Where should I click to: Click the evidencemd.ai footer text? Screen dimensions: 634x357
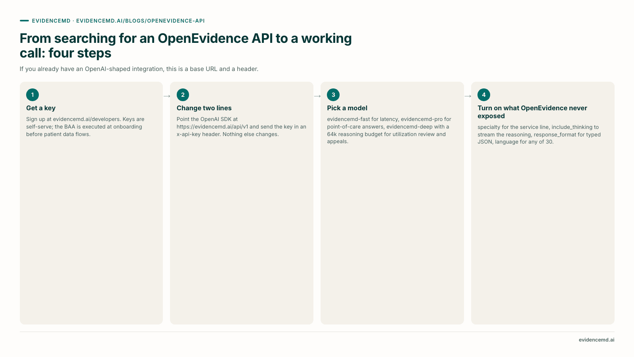[x=596, y=340]
